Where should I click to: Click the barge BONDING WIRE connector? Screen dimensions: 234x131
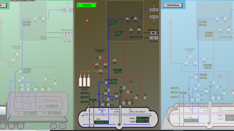154,33
